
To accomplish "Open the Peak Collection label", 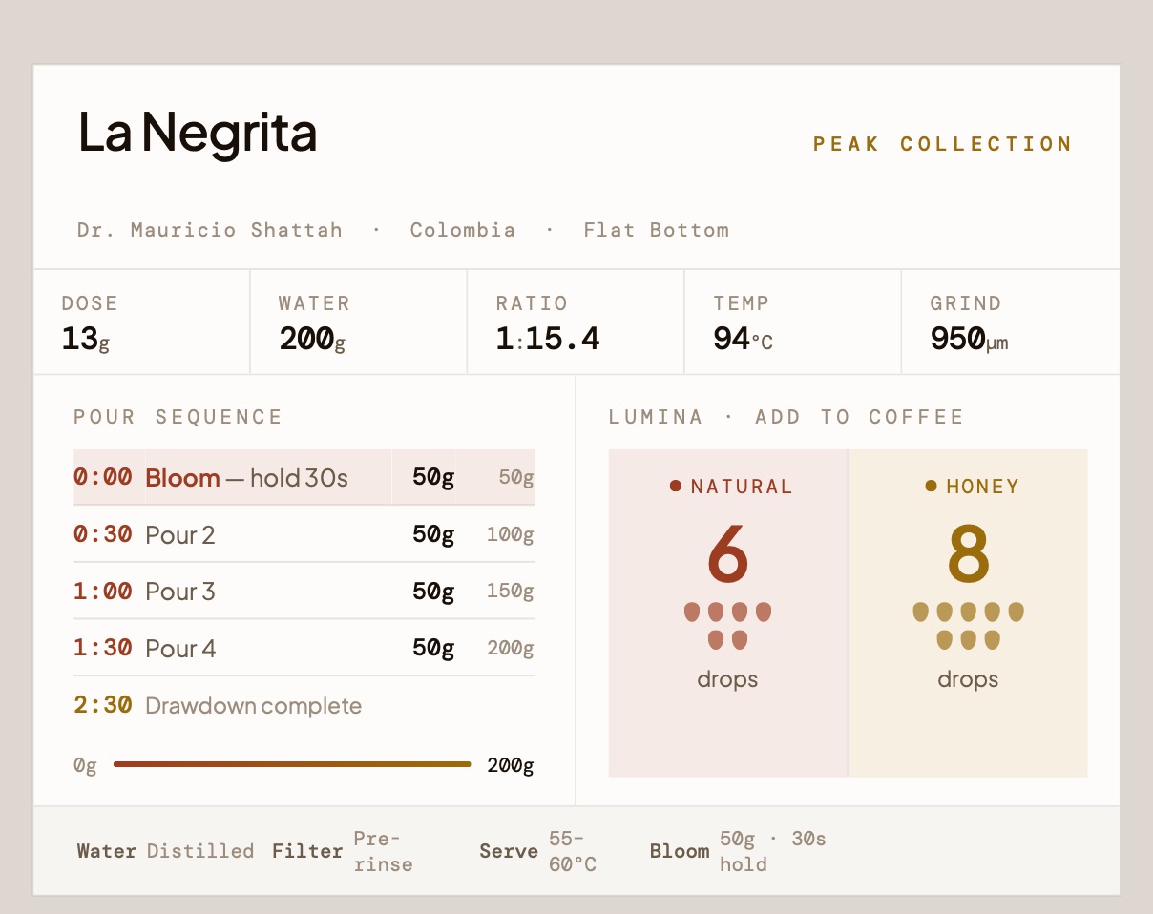I will click(x=943, y=144).
